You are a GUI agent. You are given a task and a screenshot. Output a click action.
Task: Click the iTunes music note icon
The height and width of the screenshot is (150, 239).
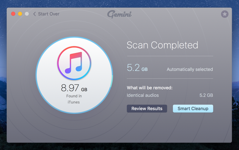click(74, 63)
